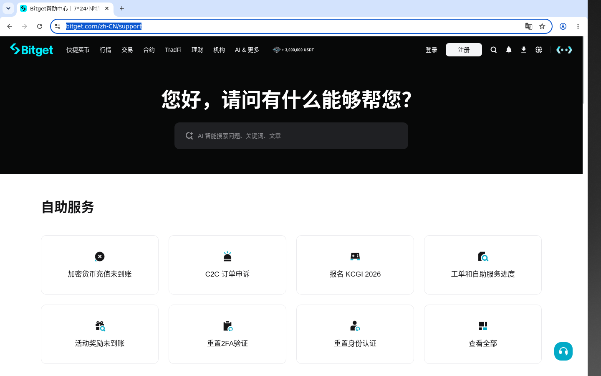Click the browser forward arrow

(25, 26)
